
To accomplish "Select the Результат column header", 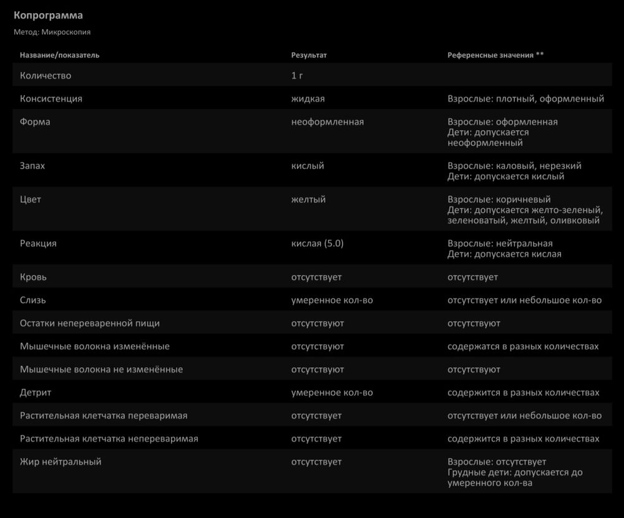I will (x=309, y=55).
